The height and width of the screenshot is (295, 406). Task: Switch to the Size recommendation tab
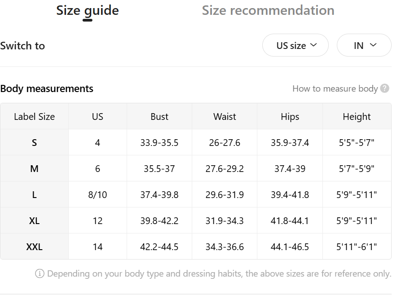point(268,11)
